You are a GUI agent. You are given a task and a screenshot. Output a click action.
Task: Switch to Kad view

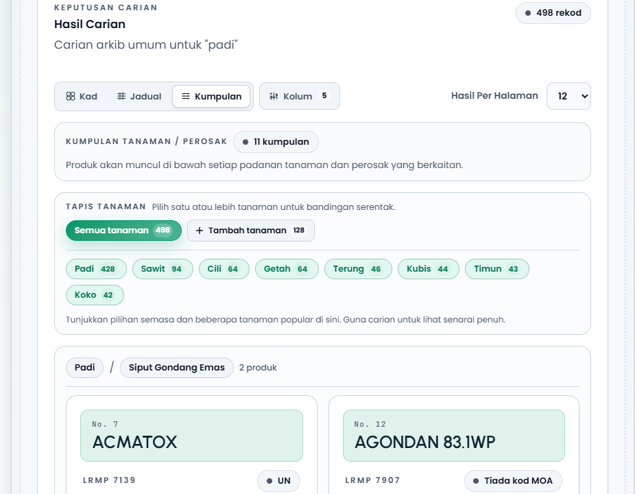coord(82,96)
